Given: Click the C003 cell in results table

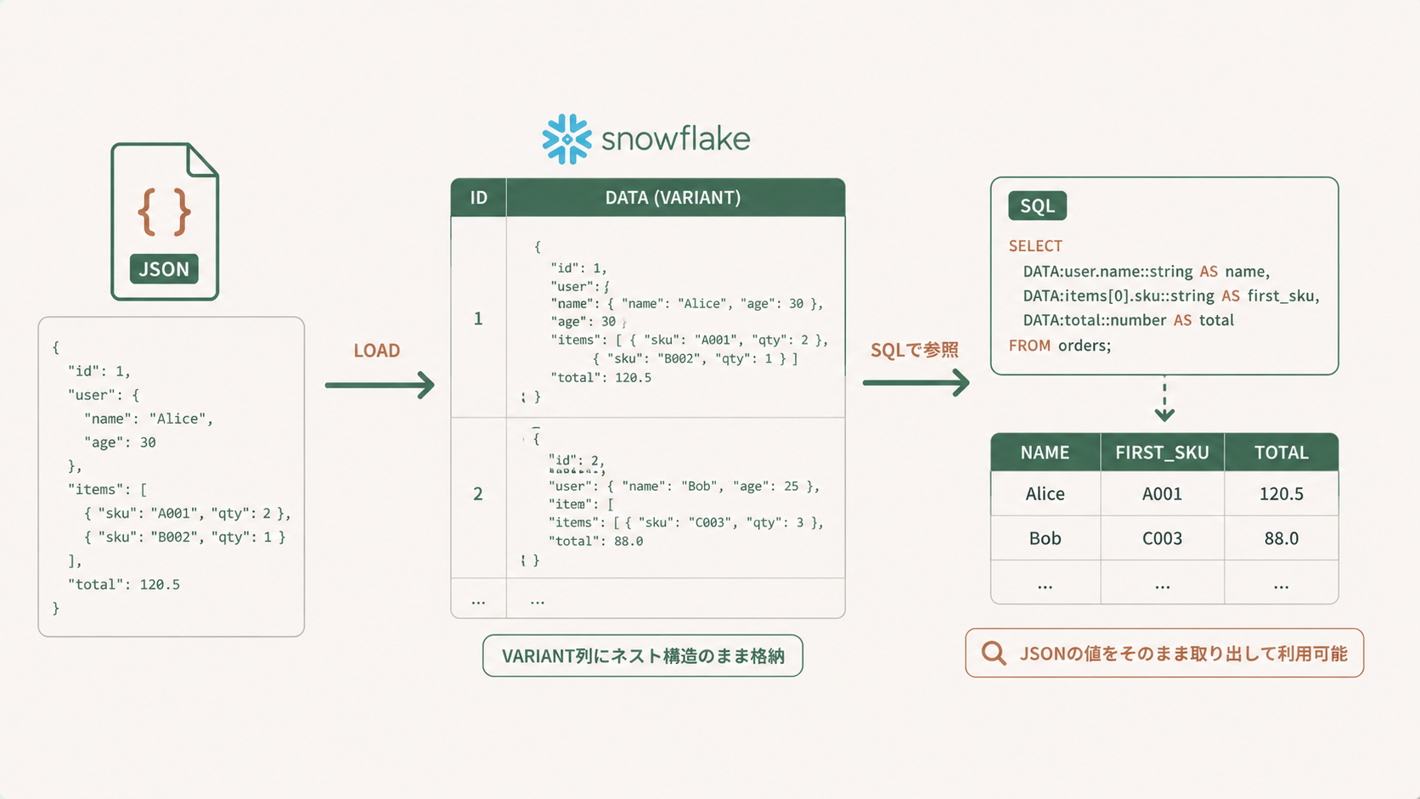Looking at the screenshot, I should [x=1162, y=538].
